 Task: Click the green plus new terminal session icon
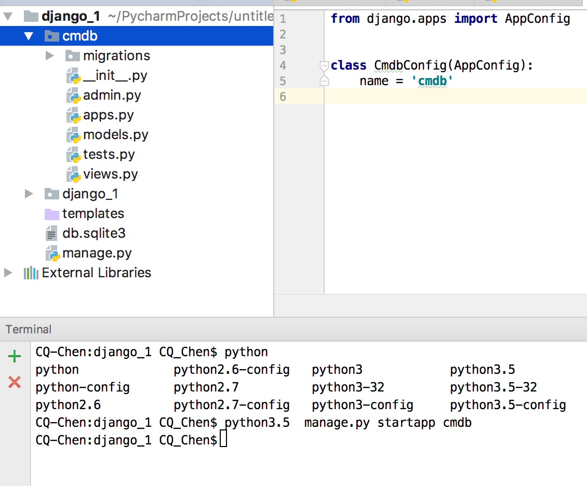15,356
